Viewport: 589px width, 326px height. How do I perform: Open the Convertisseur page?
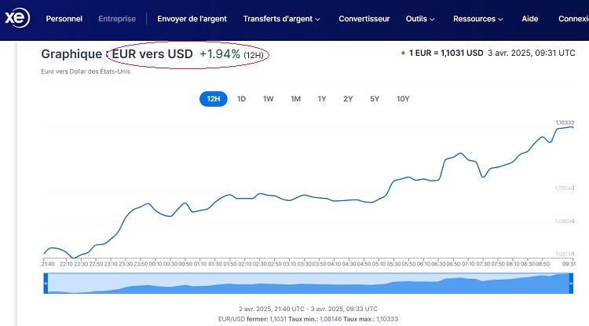pos(364,19)
